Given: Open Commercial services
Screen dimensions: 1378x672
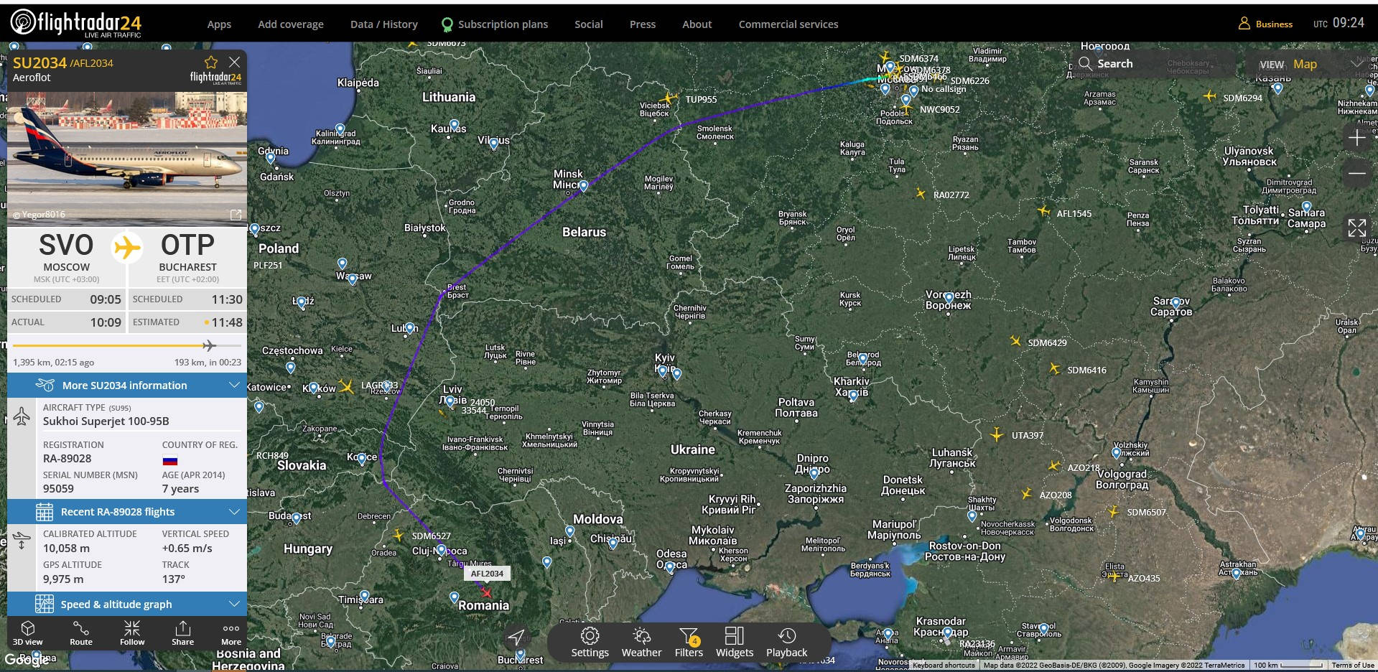Looking at the screenshot, I should 788,24.
